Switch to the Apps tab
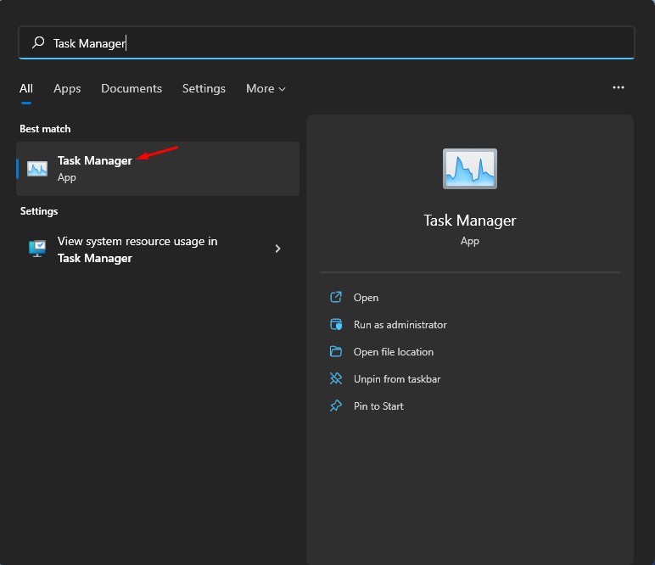Image resolution: width=655 pixels, height=565 pixels. coord(67,88)
